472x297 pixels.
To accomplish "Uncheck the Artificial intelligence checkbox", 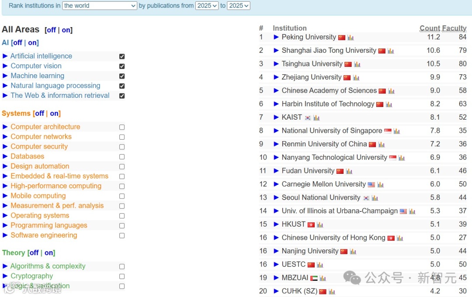I will point(122,56).
